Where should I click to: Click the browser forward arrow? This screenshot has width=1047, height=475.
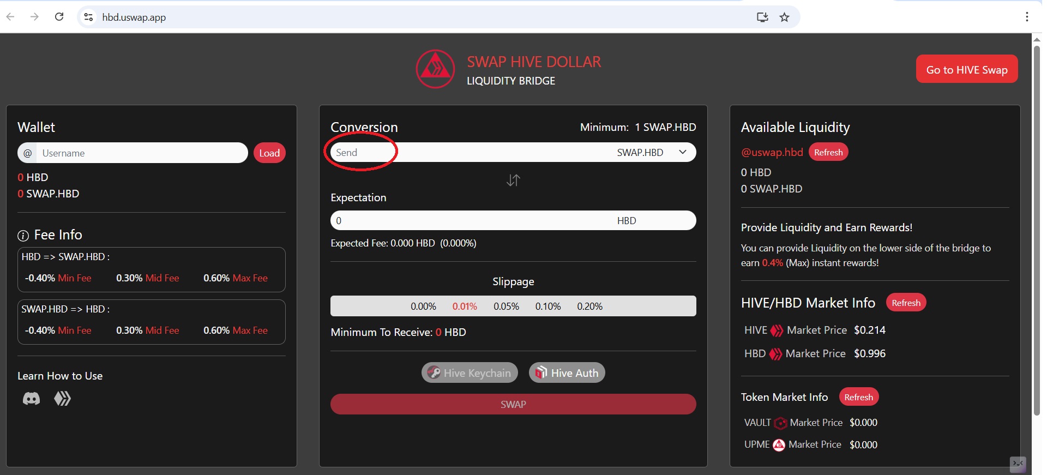[34, 17]
